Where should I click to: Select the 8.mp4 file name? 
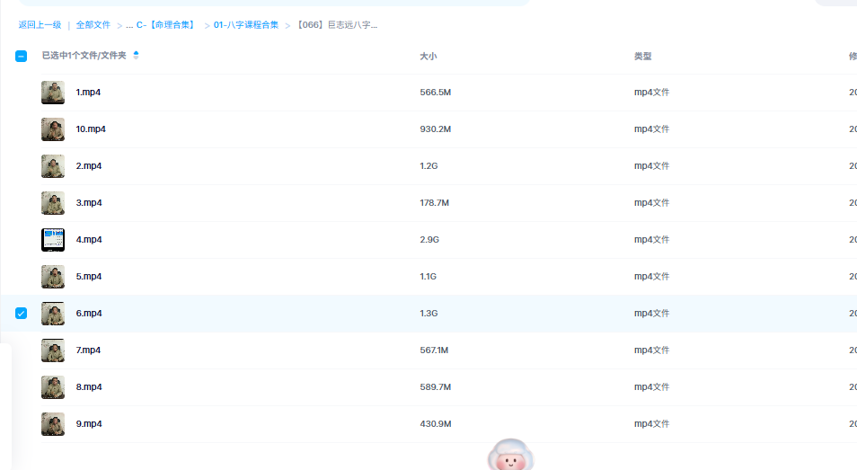pyautogui.click(x=89, y=387)
